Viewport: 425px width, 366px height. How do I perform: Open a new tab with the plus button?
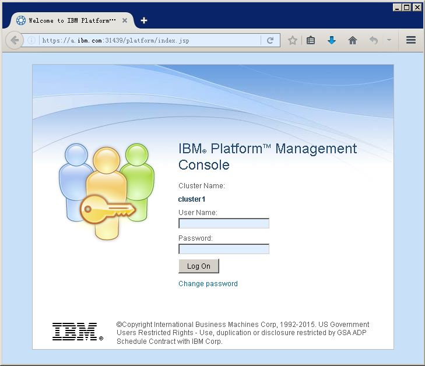coord(144,20)
